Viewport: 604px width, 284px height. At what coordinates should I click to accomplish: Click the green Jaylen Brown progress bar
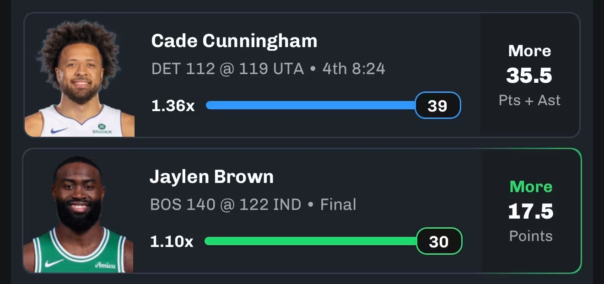click(310, 241)
